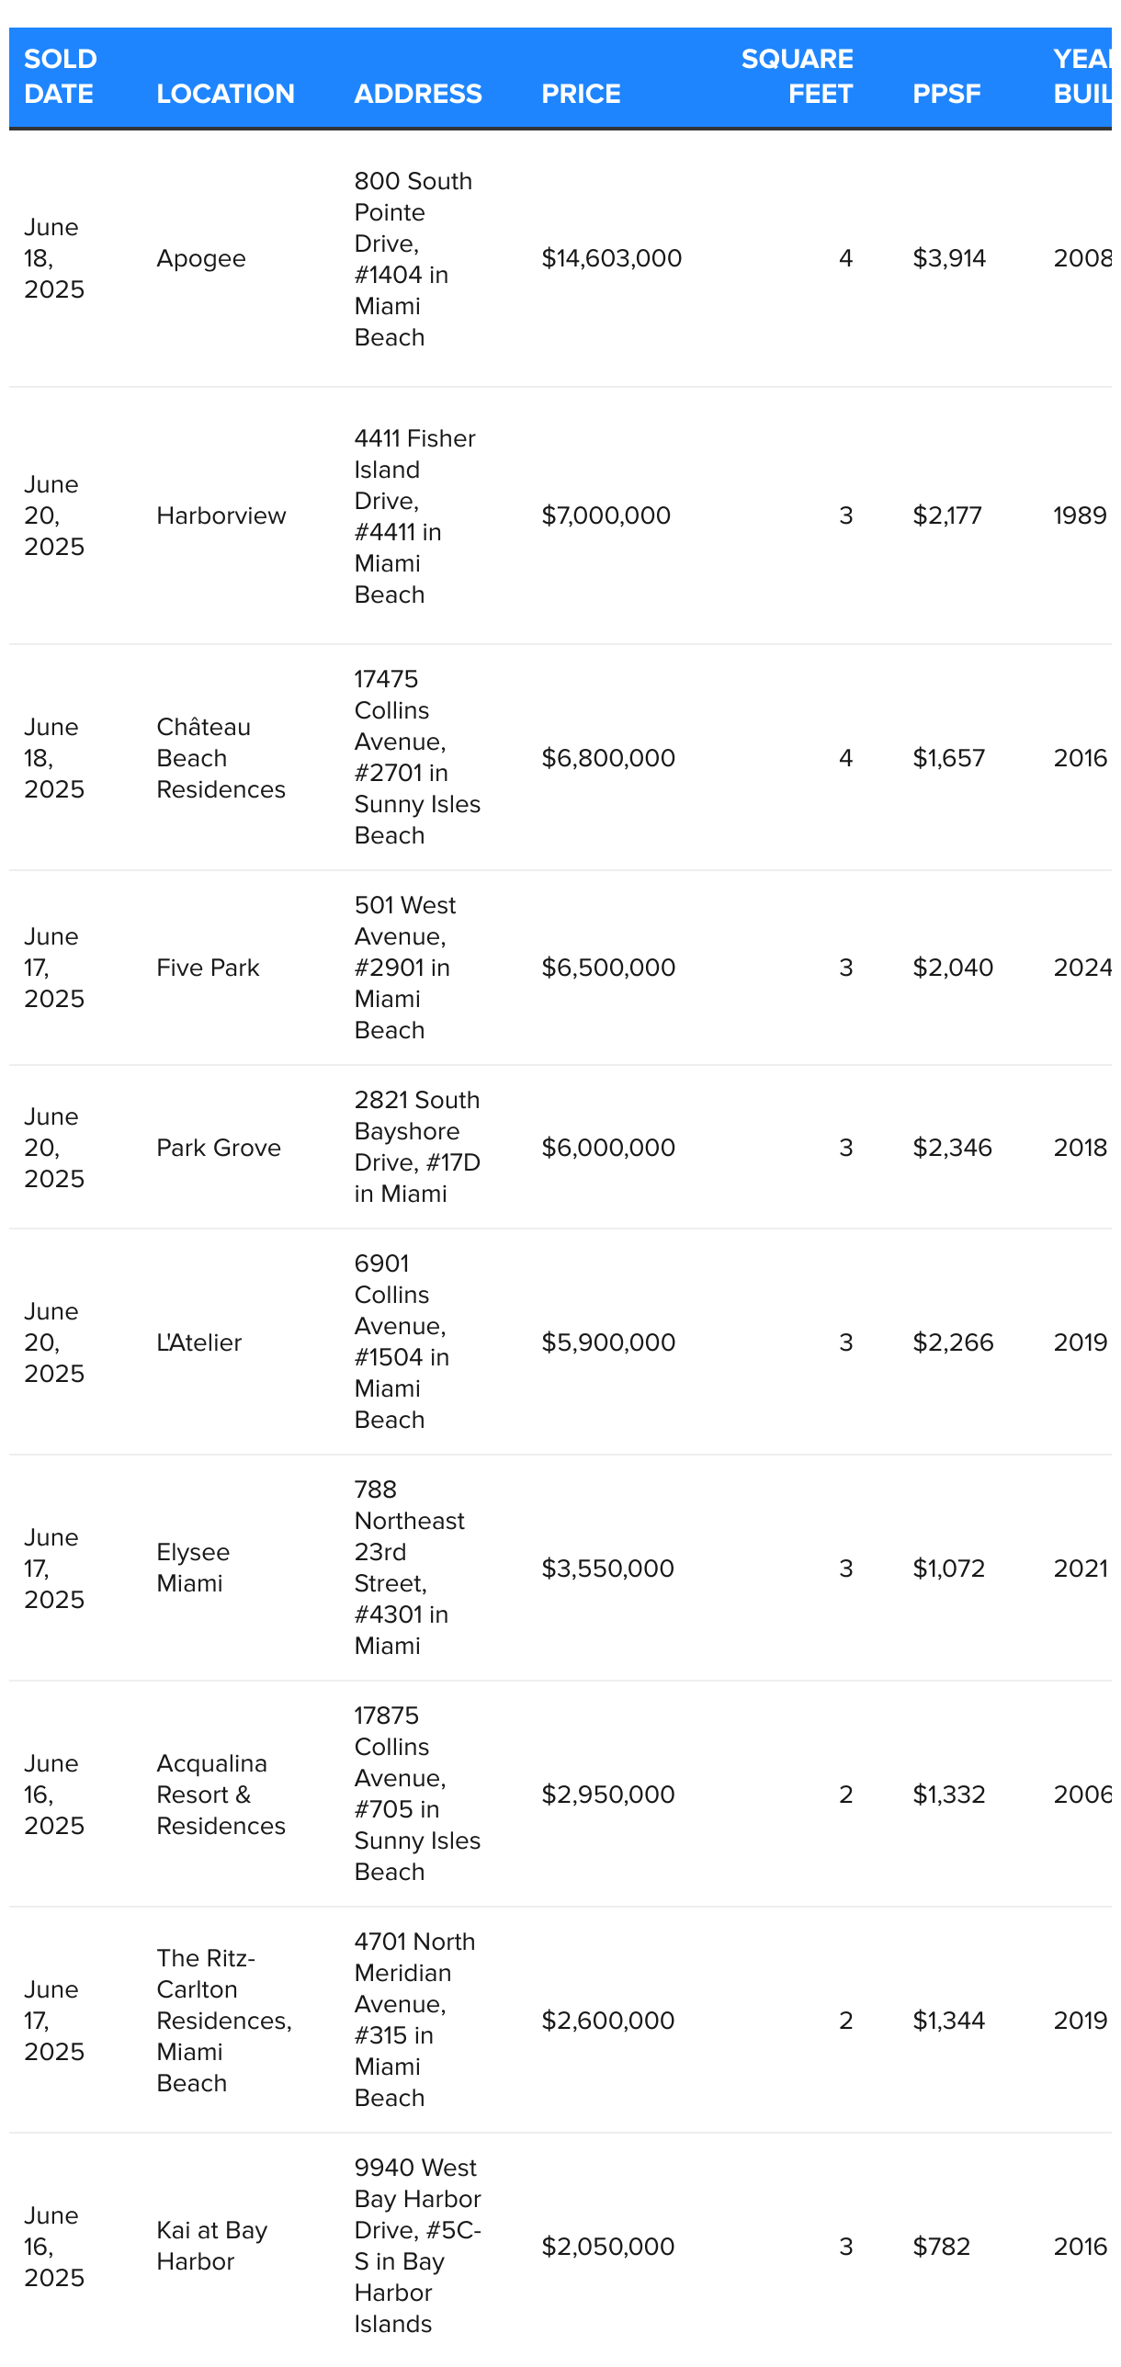Click the $3,550,000 price cell
The image size is (1121, 2367).
607,1569
